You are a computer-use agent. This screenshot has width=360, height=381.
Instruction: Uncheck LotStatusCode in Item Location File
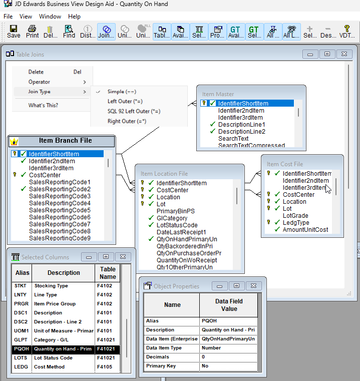(x=151, y=225)
